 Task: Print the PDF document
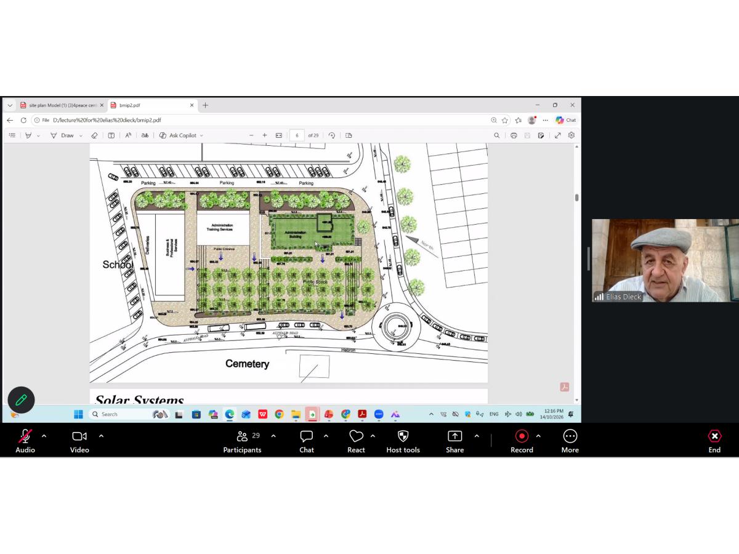click(514, 135)
